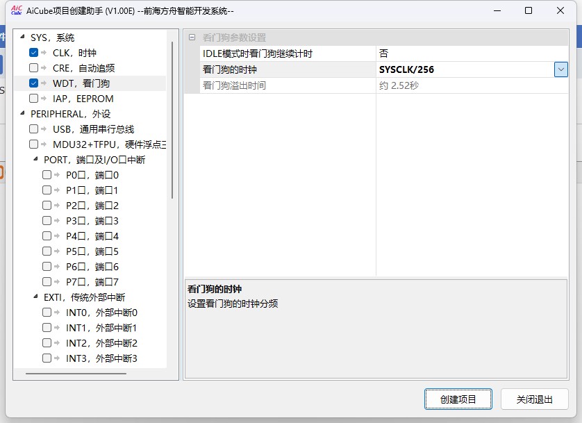The height and width of the screenshot is (423, 582).
Task: Uncheck the WDT 看门狗 checkbox
Action: 34,83
